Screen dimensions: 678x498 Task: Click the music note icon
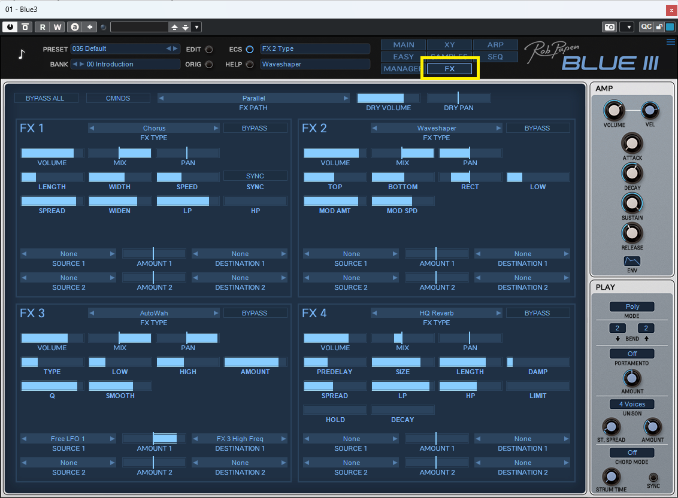pyautogui.click(x=22, y=54)
